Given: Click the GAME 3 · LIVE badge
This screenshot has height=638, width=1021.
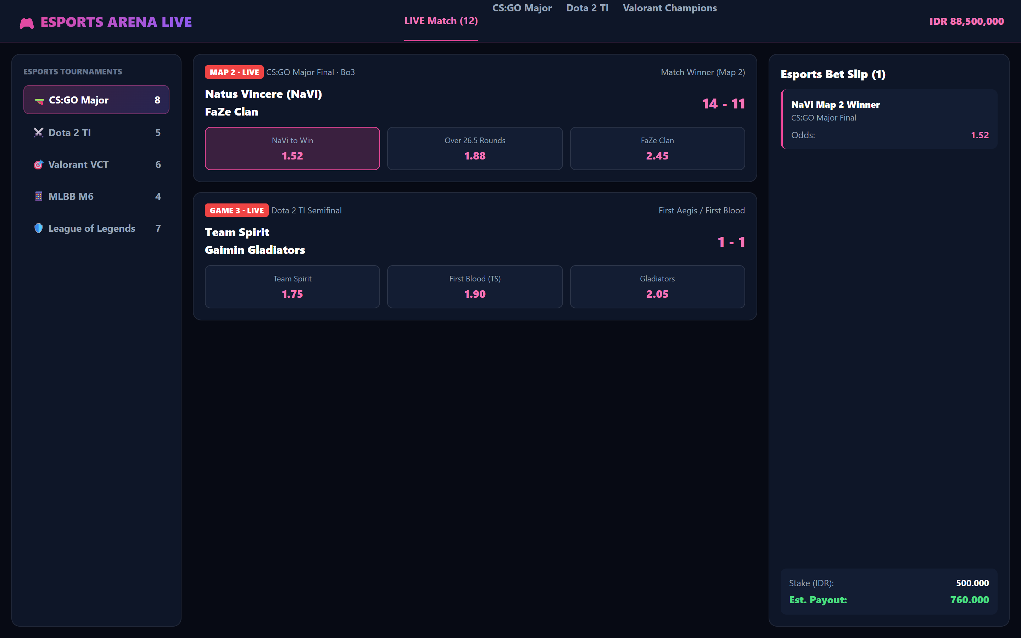Looking at the screenshot, I should (237, 211).
